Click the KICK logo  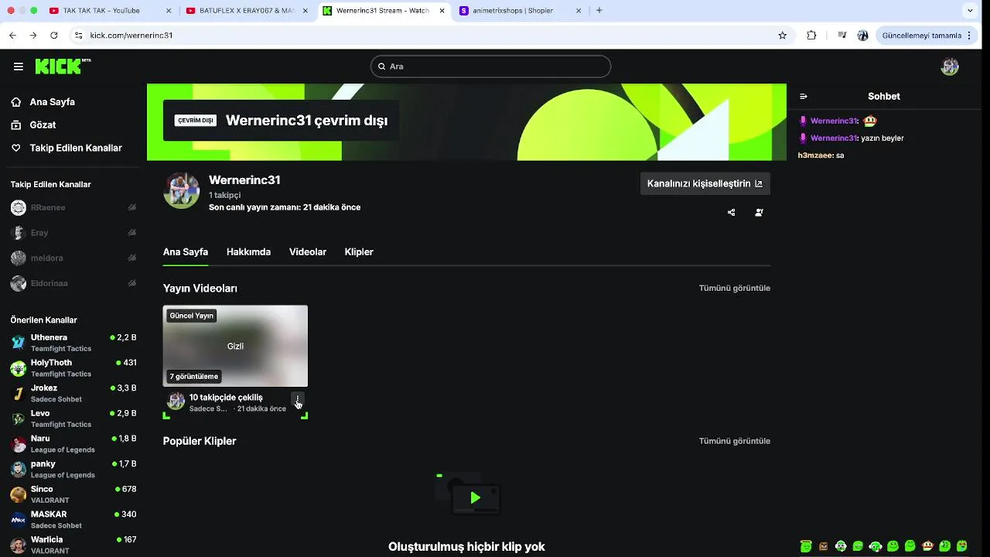[x=63, y=67]
